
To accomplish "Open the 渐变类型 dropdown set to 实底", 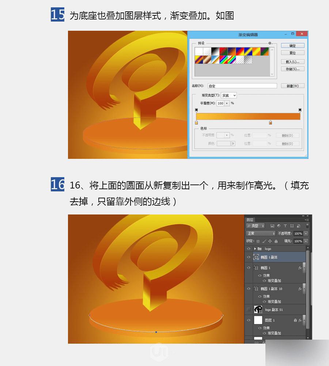I will tap(229, 96).
